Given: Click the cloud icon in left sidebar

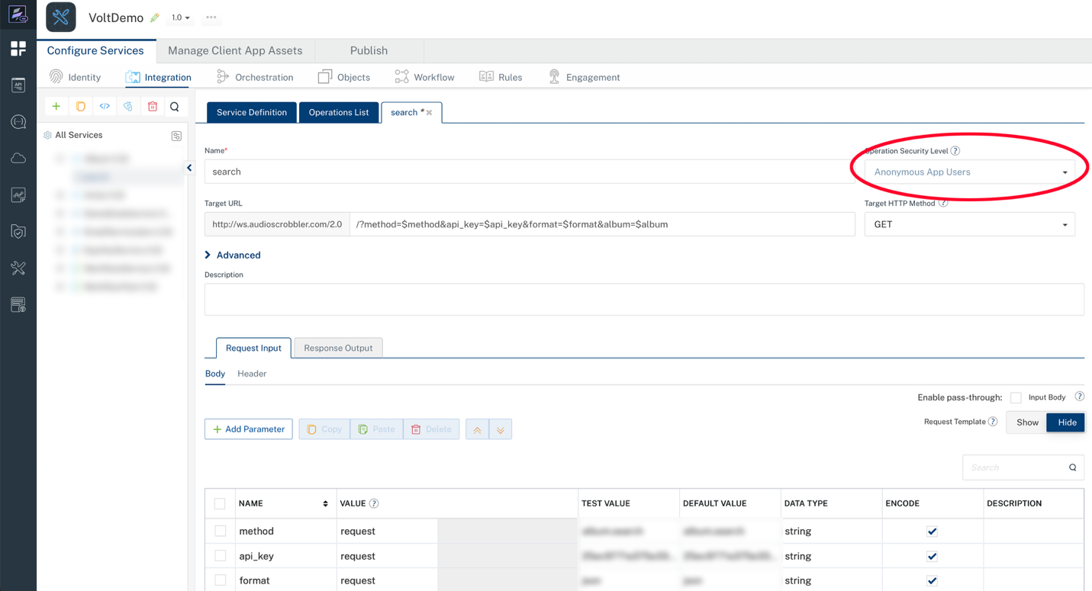Looking at the screenshot, I should 18,159.
